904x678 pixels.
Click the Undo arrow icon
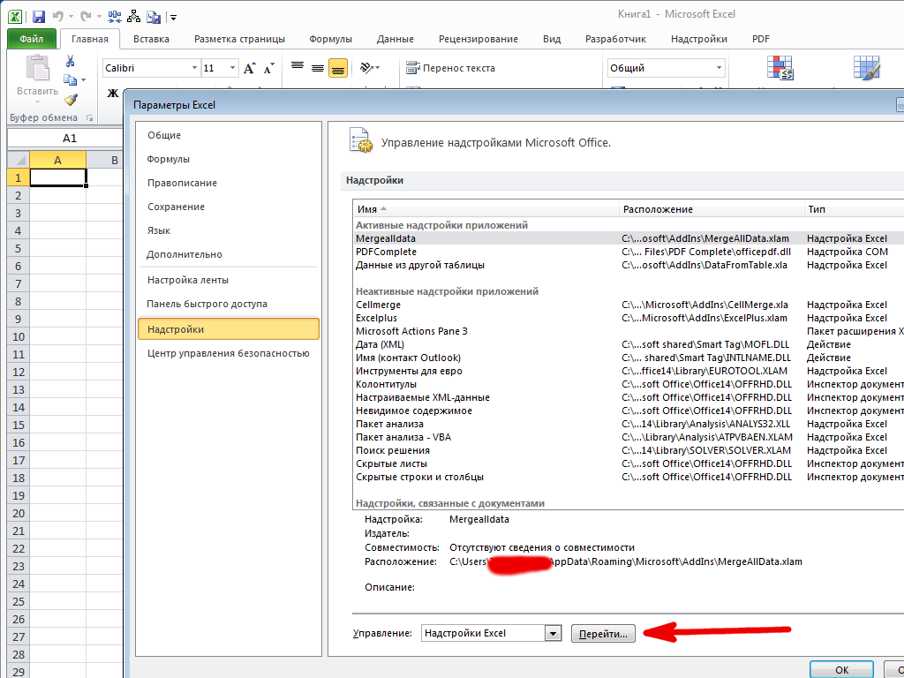pos(58,17)
